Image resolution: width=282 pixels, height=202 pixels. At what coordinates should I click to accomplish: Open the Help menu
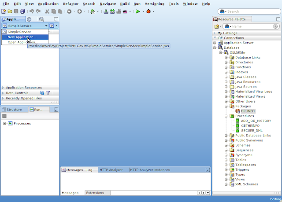(206, 4)
